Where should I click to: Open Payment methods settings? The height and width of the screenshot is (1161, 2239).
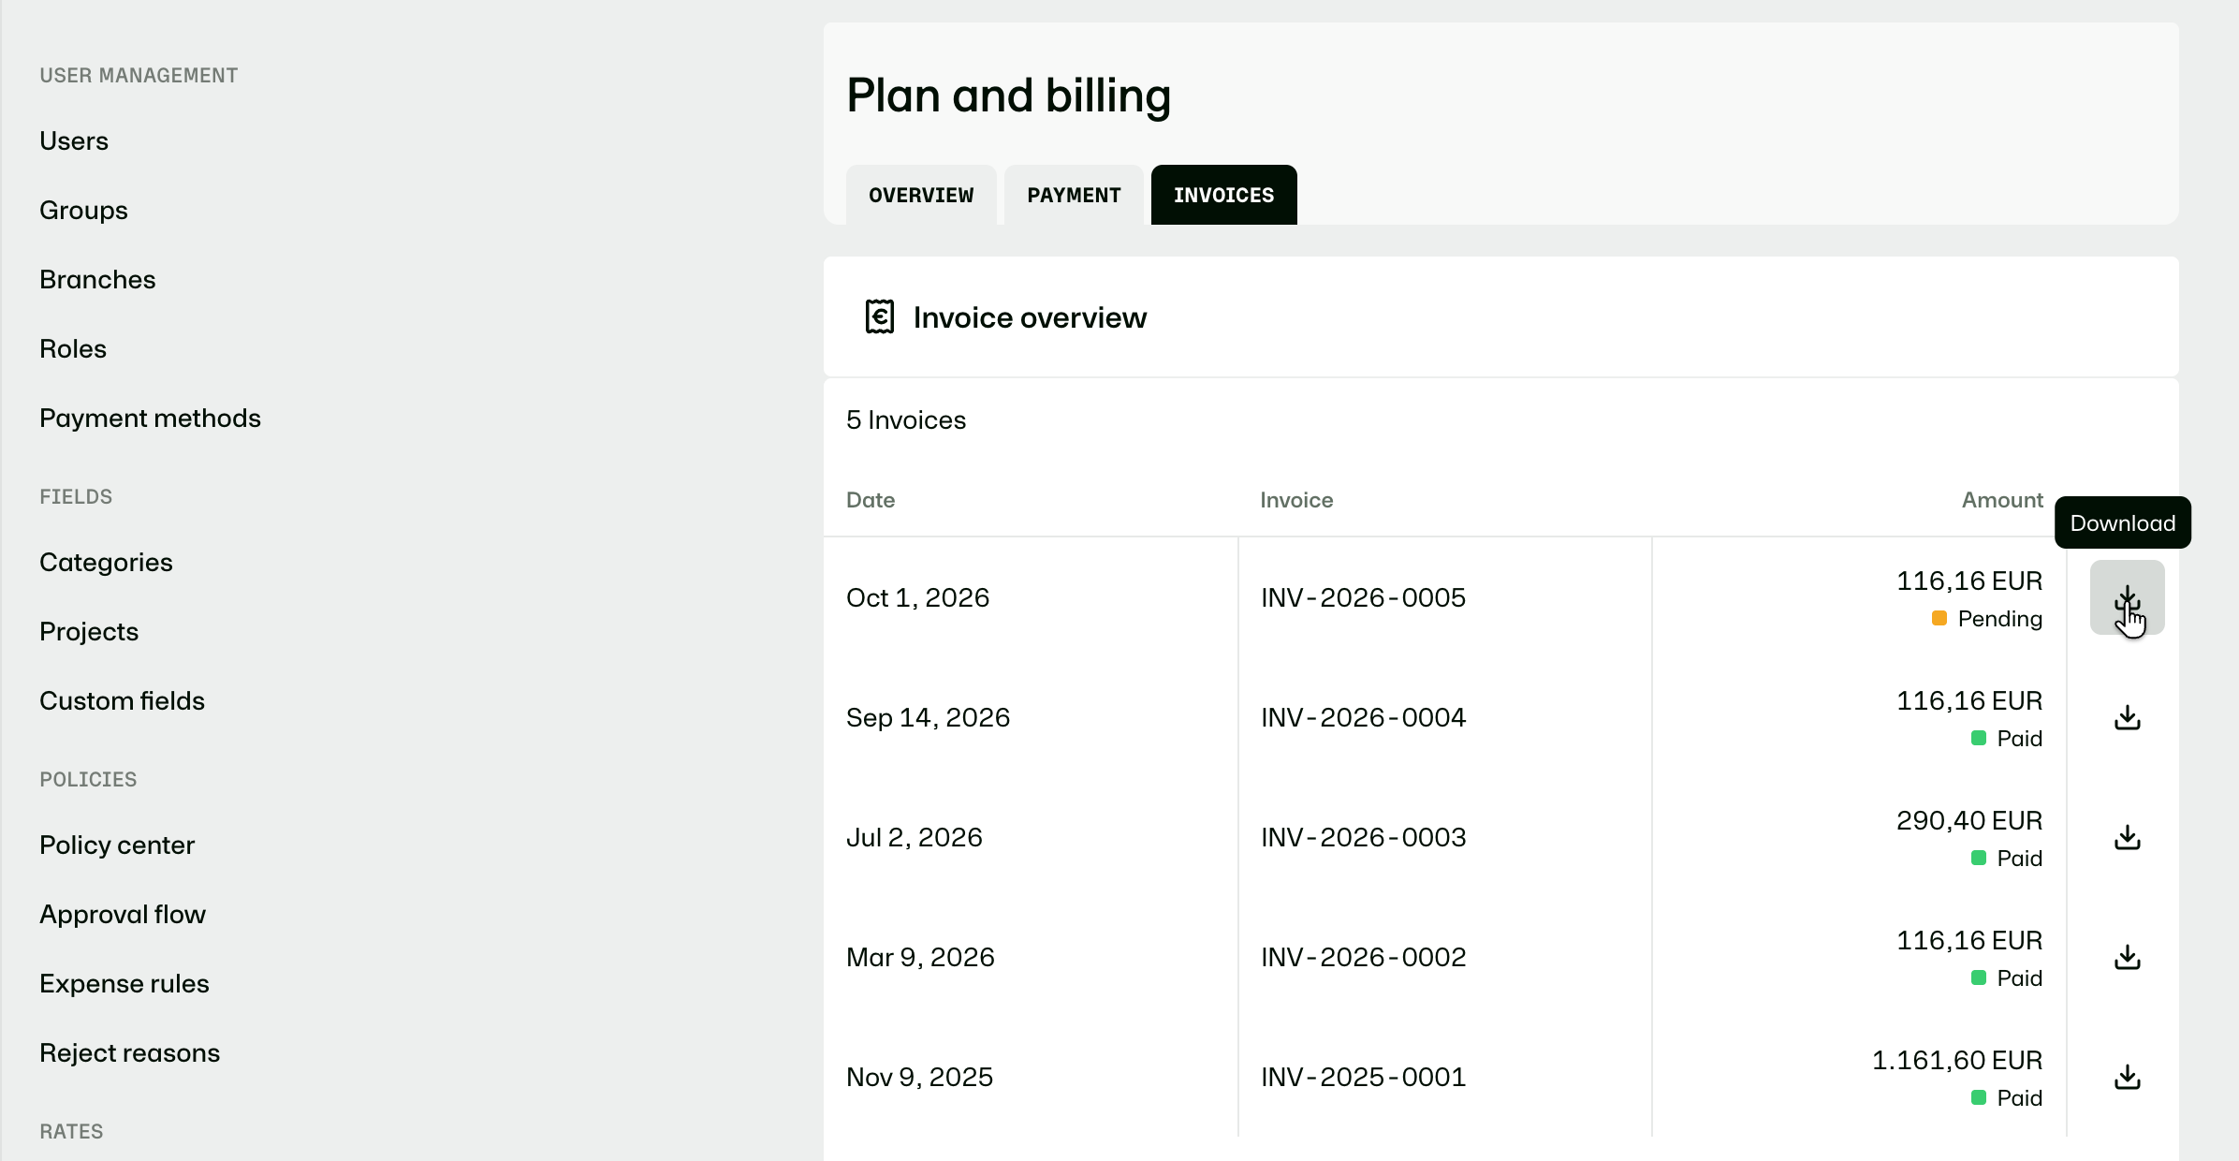[x=150, y=418]
